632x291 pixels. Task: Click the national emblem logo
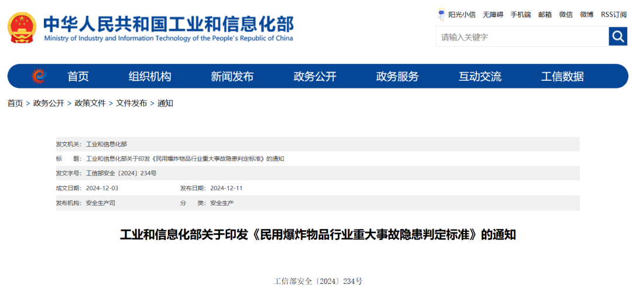pos(22,28)
